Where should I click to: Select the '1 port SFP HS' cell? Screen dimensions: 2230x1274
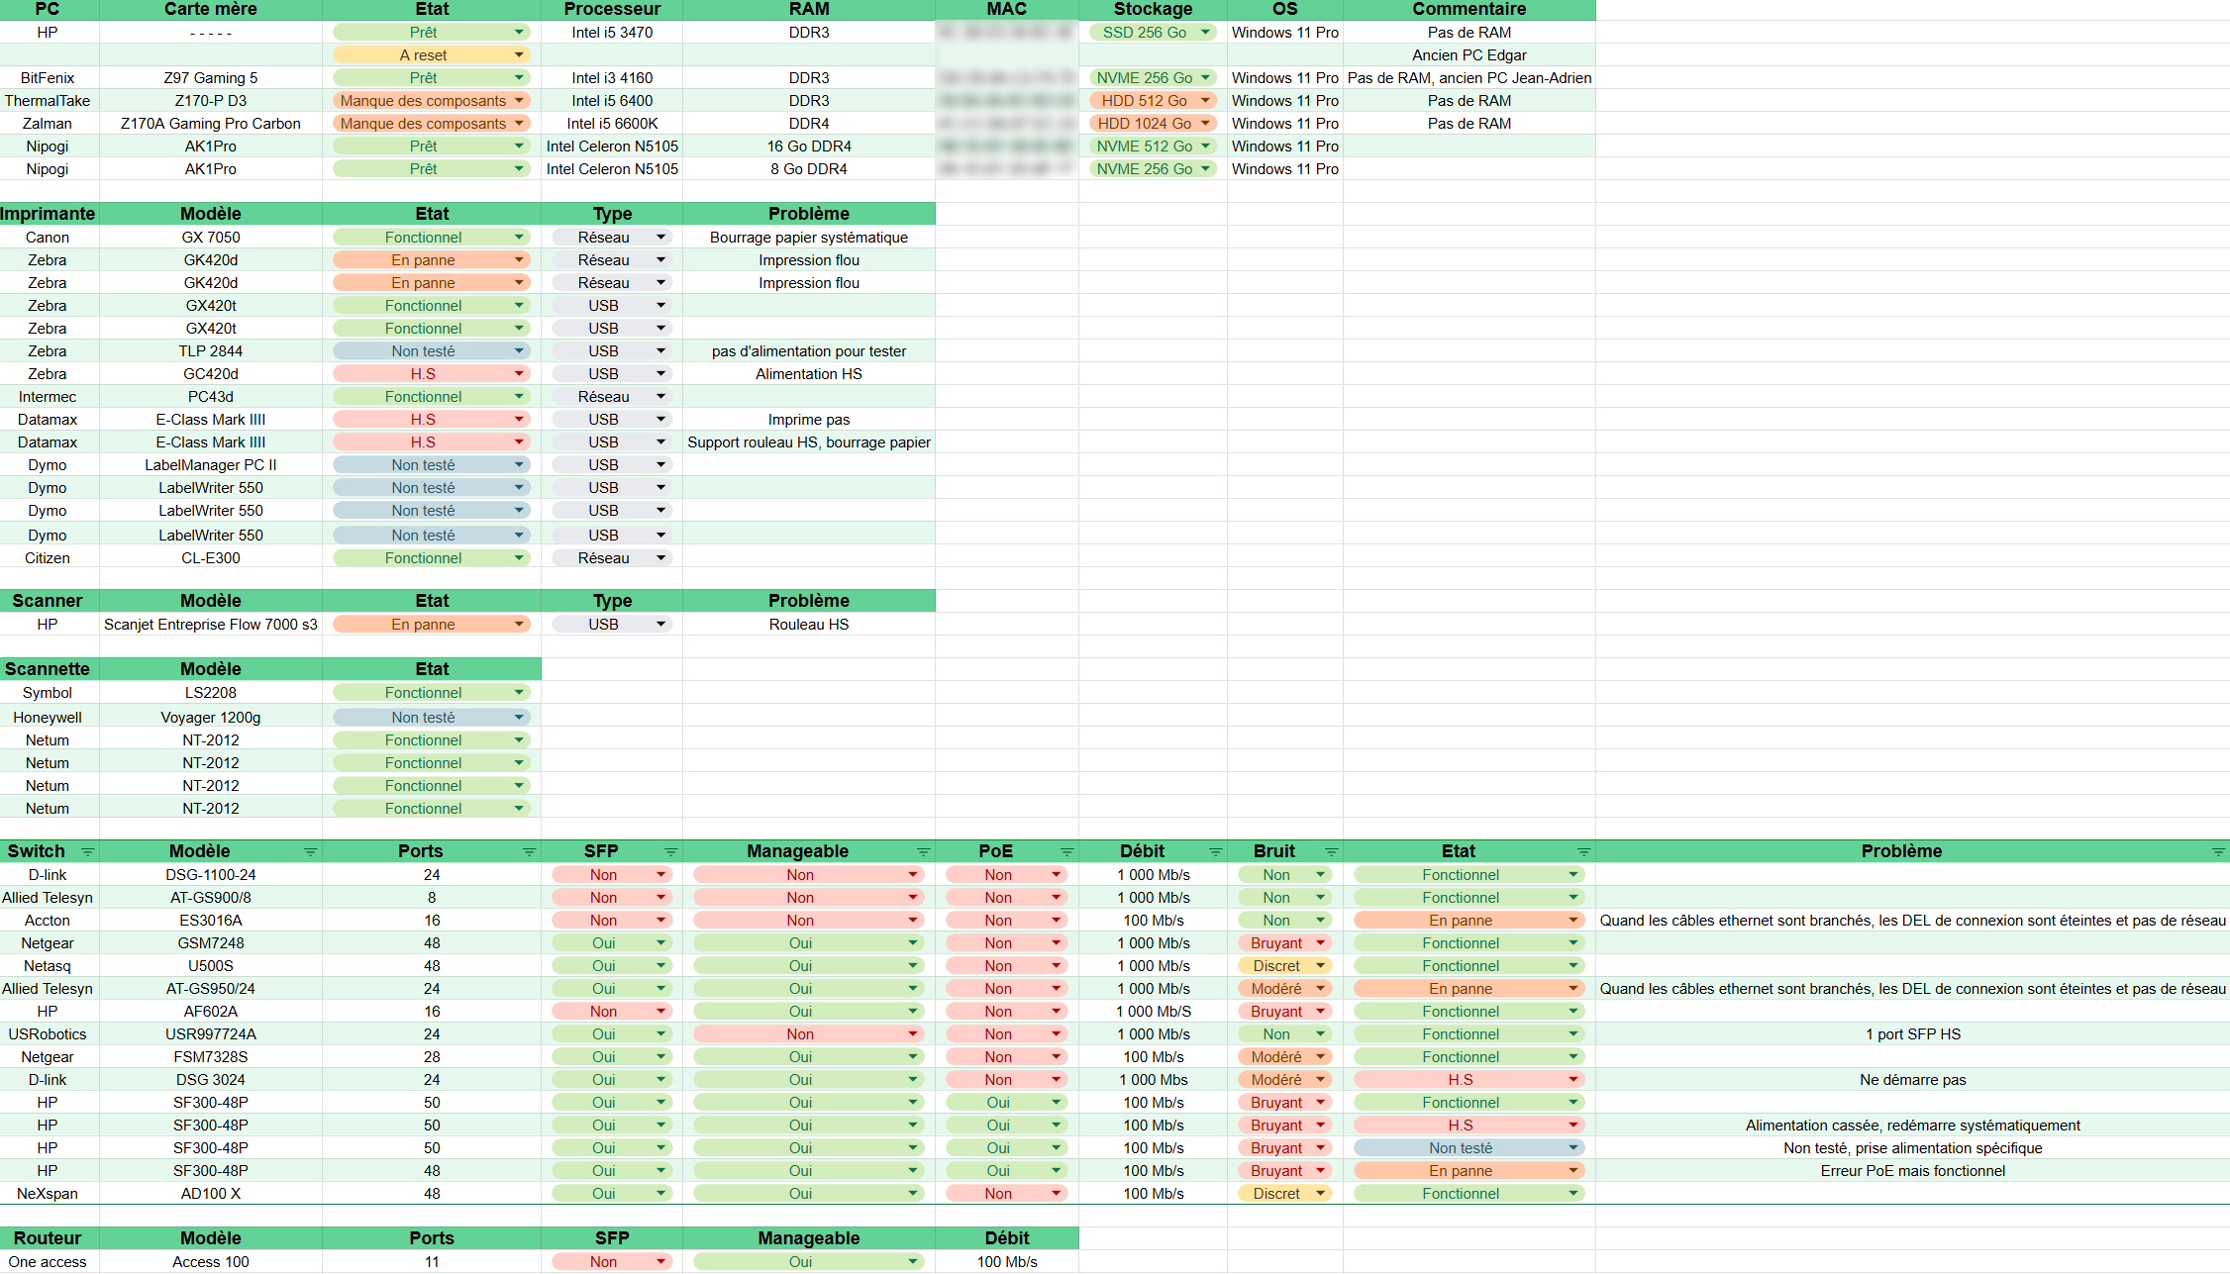click(1913, 1034)
